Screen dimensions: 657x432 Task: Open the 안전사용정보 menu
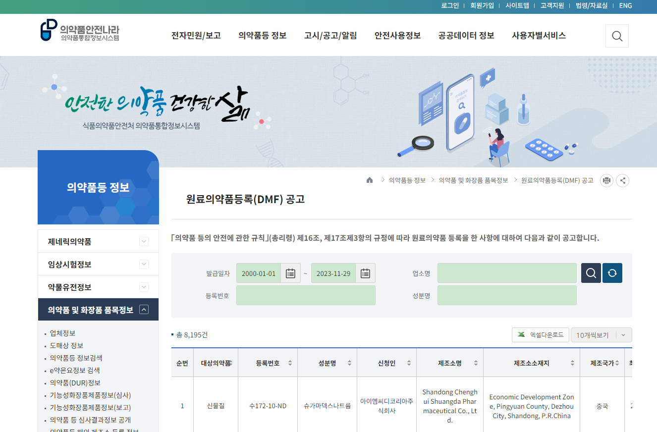click(x=397, y=36)
